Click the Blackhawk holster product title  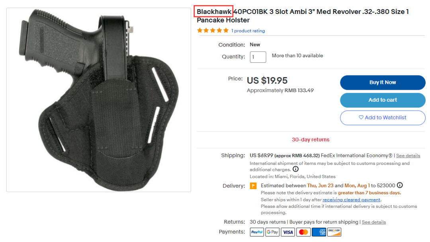(303, 16)
